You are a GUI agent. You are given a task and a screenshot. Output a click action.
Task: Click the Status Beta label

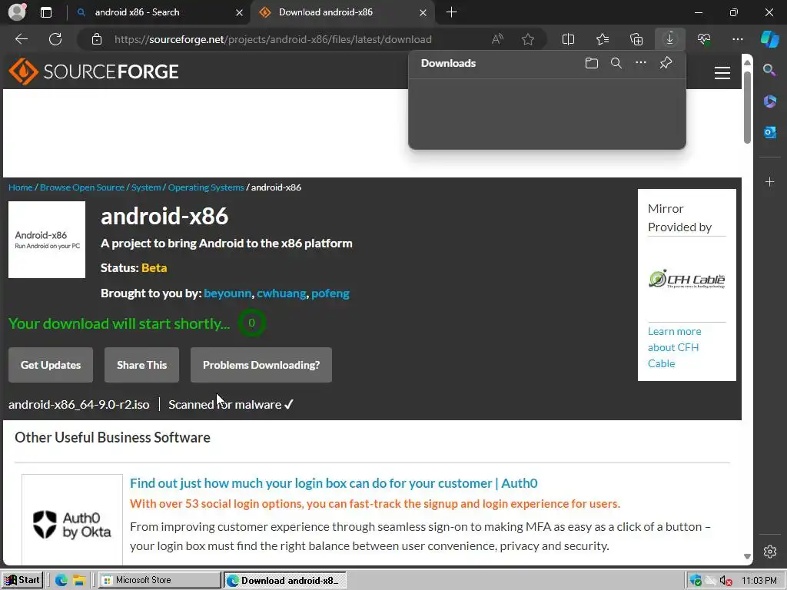134,268
